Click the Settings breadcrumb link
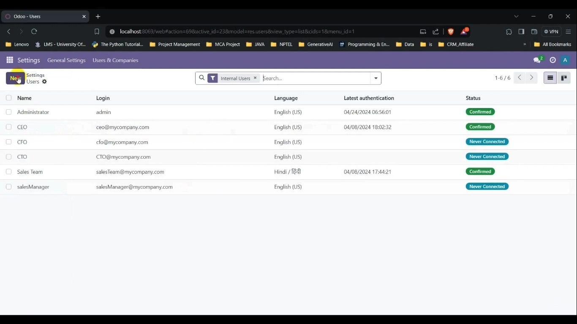The image size is (577, 324). (35, 75)
